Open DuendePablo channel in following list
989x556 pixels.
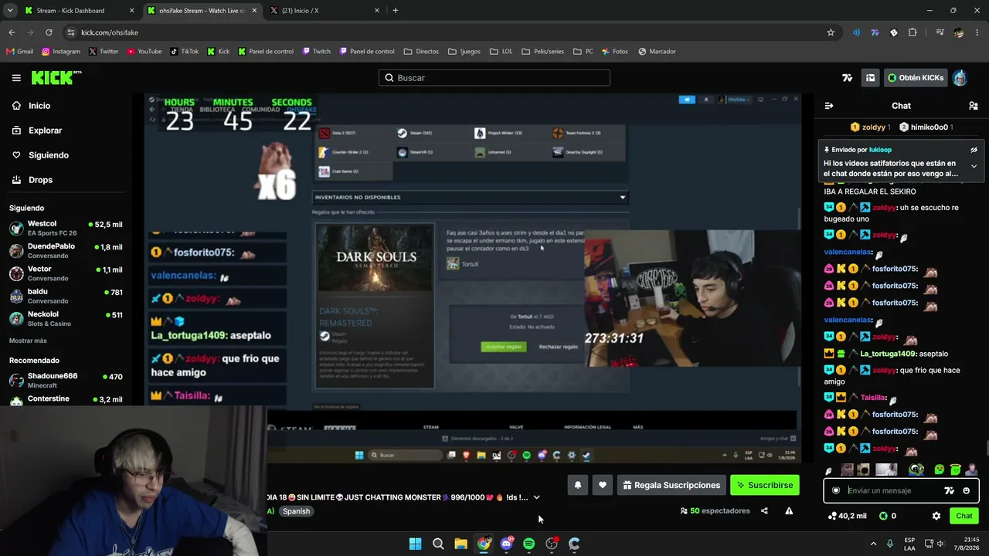click(x=66, y=251)
